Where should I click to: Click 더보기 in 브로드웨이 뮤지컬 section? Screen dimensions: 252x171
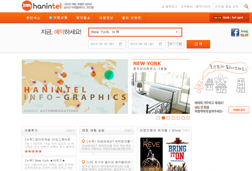pyautogui.click(x=186, y=130)
